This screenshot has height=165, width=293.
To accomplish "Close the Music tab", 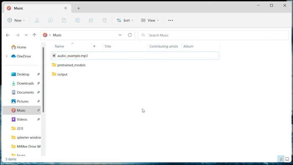I will (x=65, y=8).
